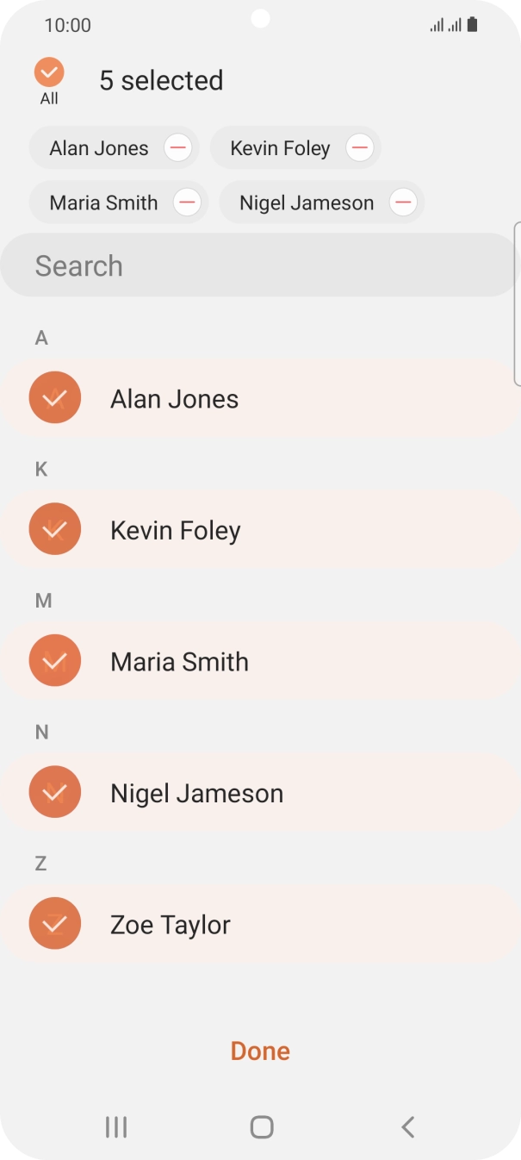Screen dimensions: 521x1160
Task: Uncheck Kevin Foley in the contact list
Action: (55, 529)
